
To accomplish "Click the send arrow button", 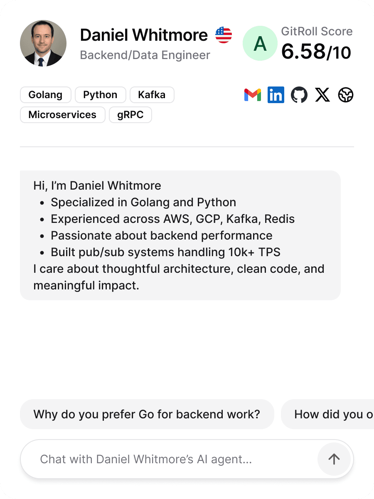I will tap(334, 459).
